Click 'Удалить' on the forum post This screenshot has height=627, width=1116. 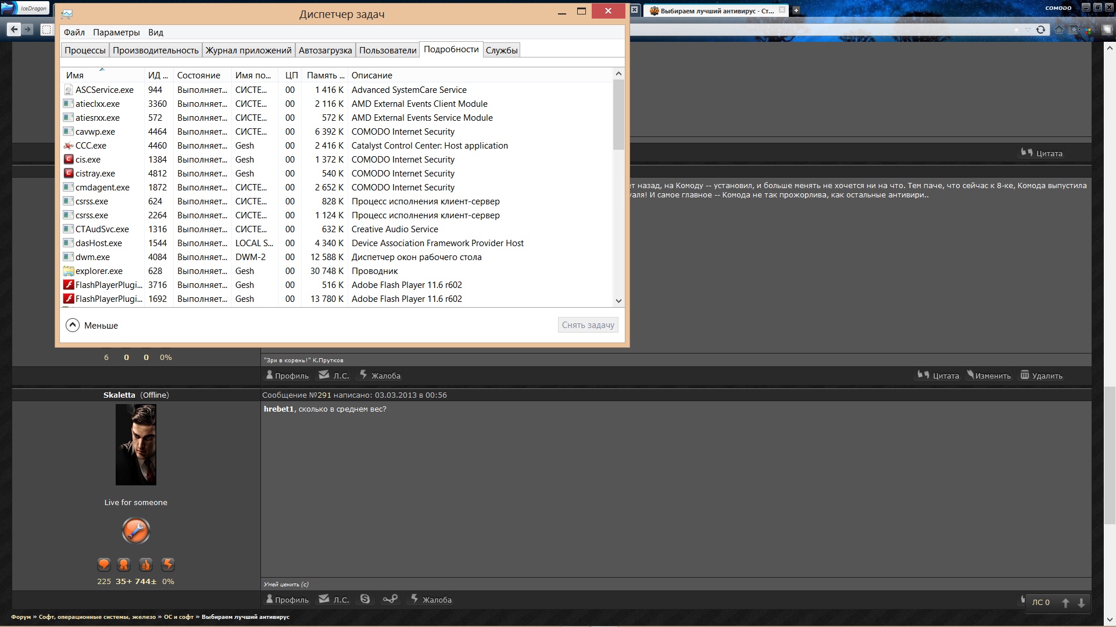click(x=1042, y=376)
